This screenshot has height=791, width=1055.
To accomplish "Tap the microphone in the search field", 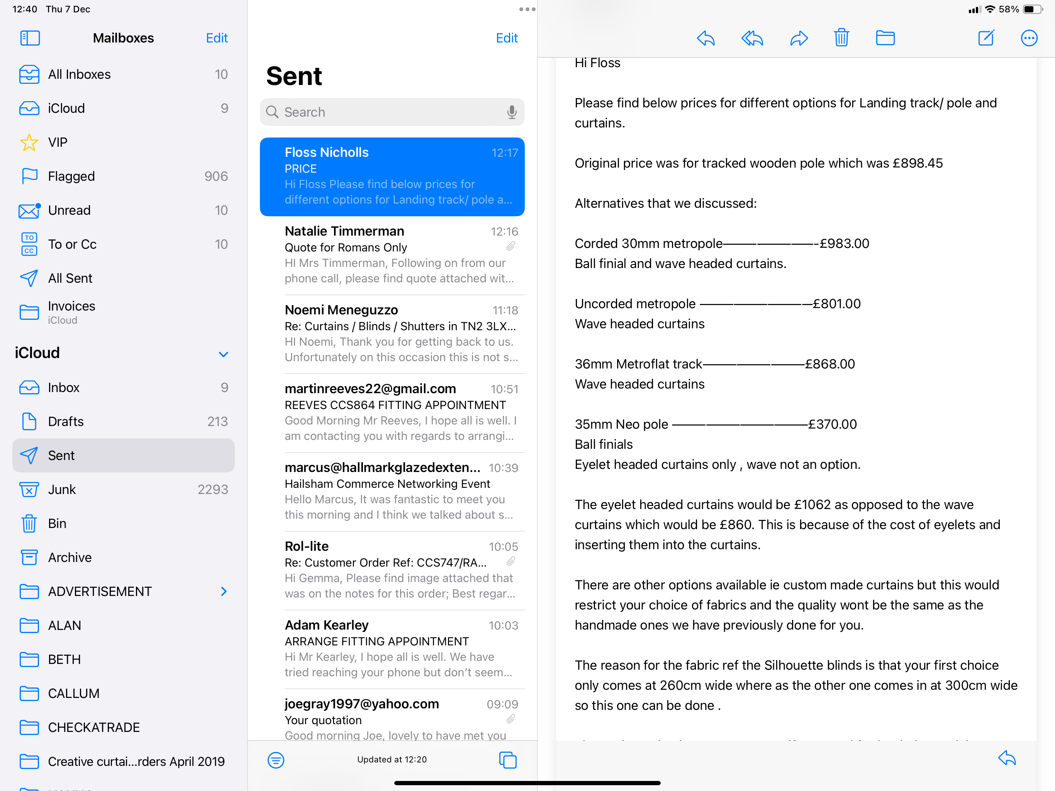I will tap(511, 112).
